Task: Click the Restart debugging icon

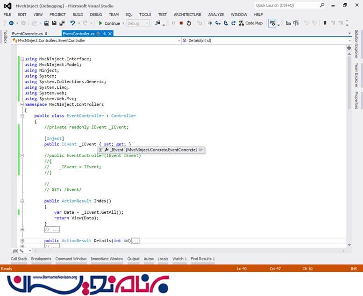Action: click(x=189, y=23)
